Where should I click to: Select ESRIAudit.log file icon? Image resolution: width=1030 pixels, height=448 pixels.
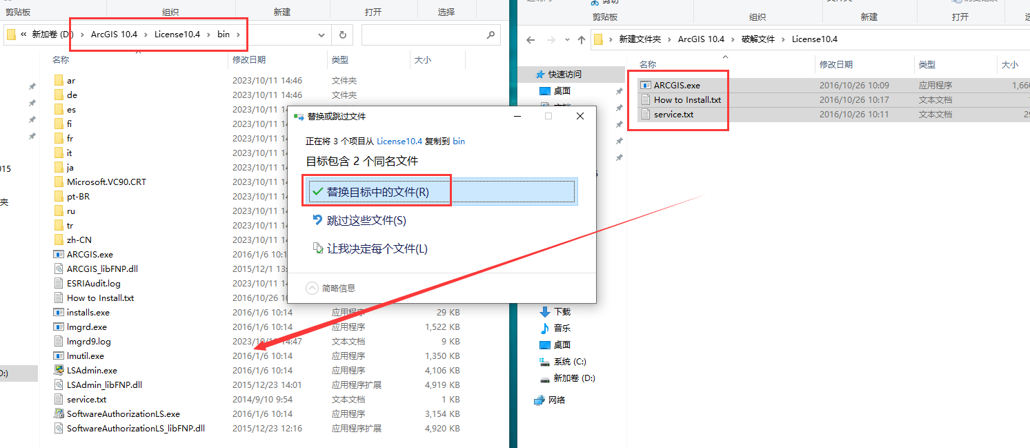(x=59, y=284)
